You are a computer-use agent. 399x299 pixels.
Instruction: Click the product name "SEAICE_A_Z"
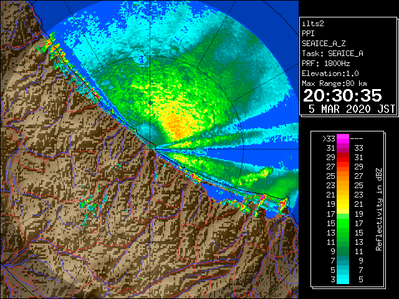[324, 44]
